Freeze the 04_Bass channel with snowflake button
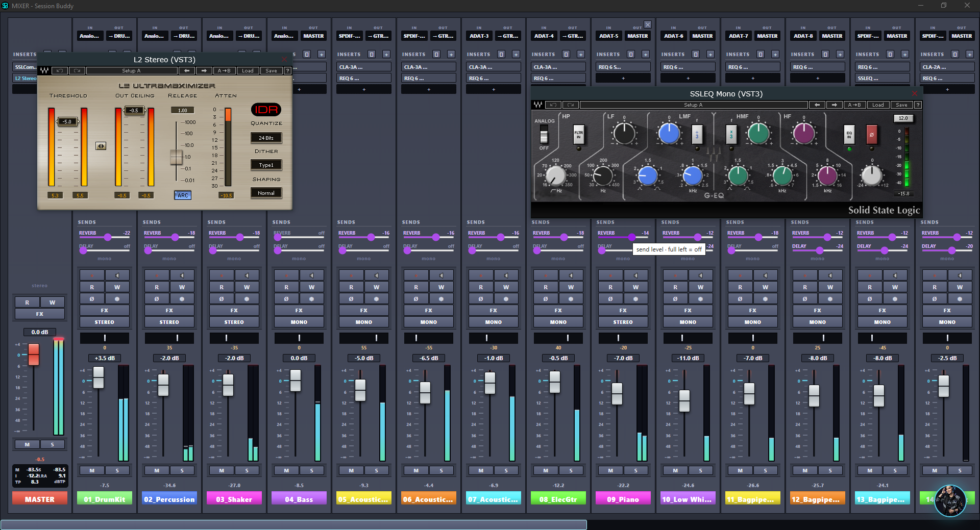 tap(311, 299)
